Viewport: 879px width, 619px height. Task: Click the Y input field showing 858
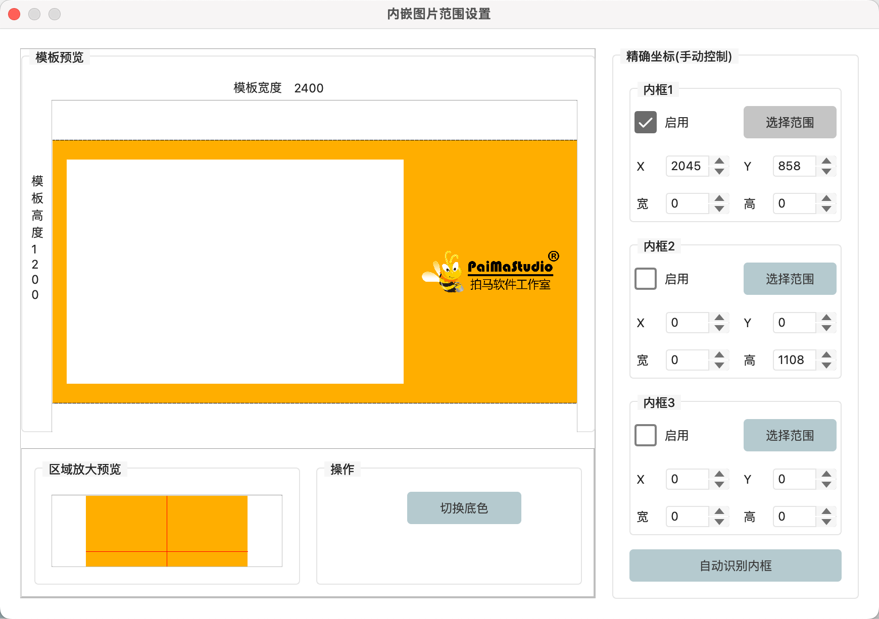794,166
